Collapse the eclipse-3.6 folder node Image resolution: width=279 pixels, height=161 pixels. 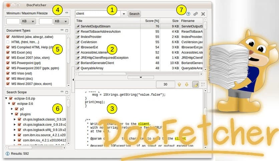9,103
